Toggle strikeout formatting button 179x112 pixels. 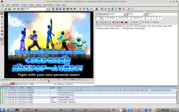tap(105, 22)
